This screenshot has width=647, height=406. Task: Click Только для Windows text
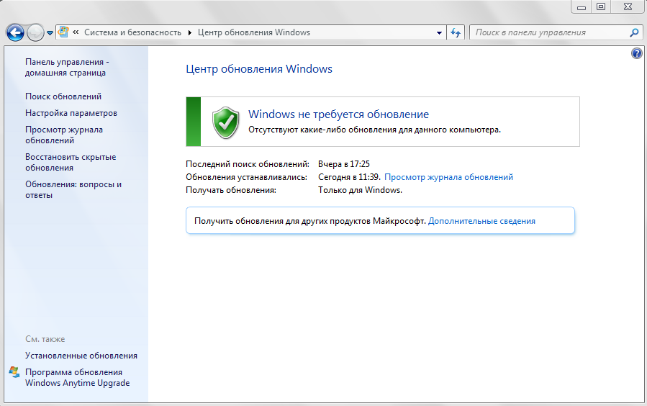click(x=361, y=190)
